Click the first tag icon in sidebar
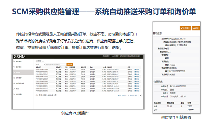The width and height of the screenshot is (219, 123). tap(14, 61)
